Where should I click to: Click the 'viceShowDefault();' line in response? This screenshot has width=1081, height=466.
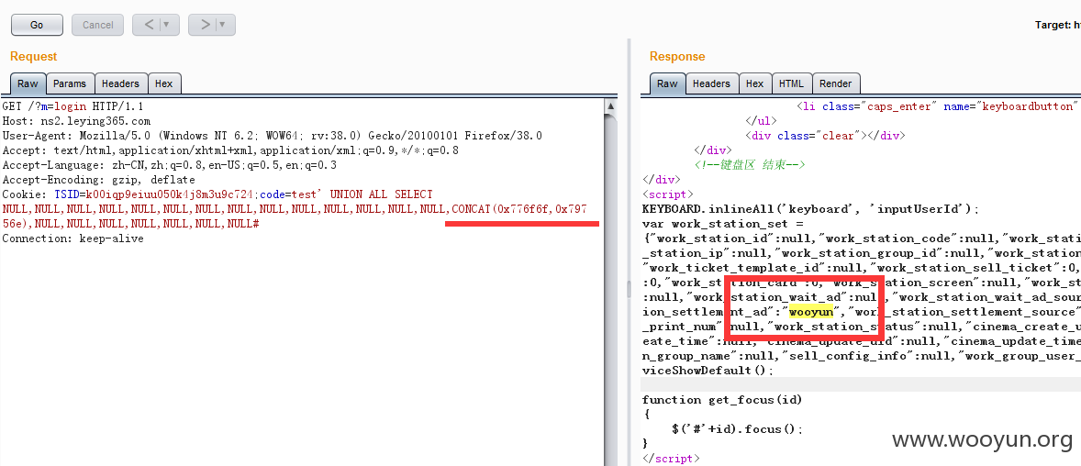click(x=708, y=371)
